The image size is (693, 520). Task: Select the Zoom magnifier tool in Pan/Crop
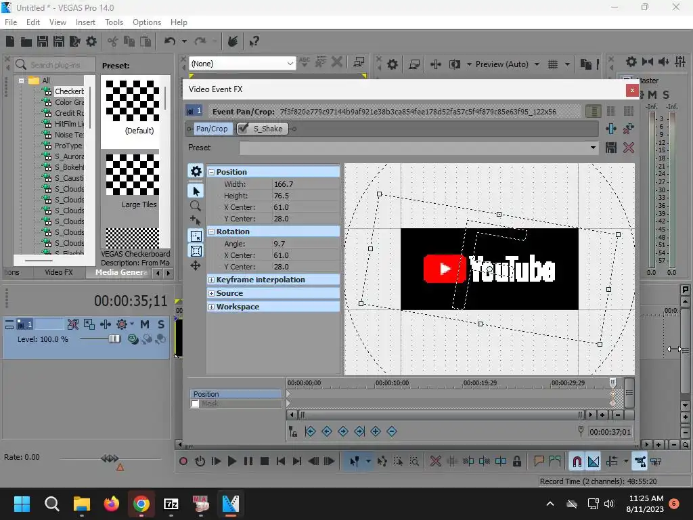click(196, 206)
